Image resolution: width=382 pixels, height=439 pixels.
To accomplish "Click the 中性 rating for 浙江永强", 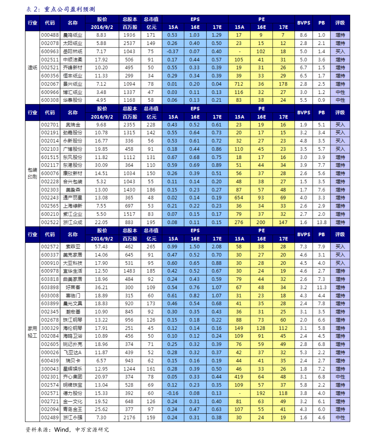I will [x=340, y=418].
